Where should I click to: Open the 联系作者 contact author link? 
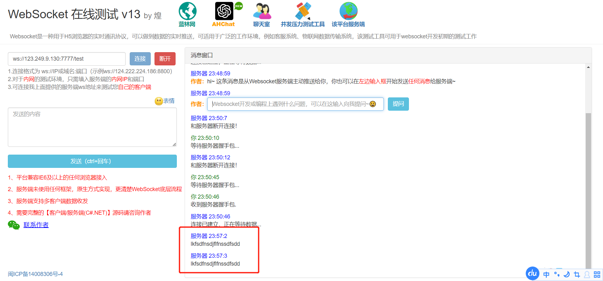pos(36,225)
